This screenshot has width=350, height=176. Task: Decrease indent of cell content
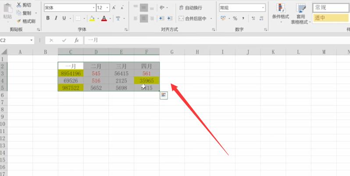(161, 18)
